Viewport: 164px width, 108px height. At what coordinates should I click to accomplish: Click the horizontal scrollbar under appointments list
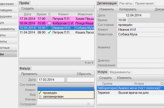point(53,58)
